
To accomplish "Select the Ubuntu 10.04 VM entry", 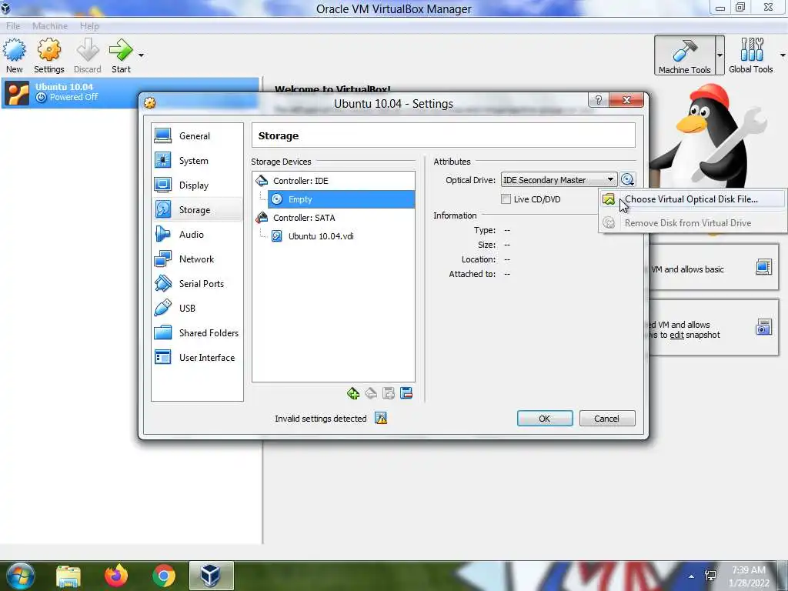I will tap(130, 92).
